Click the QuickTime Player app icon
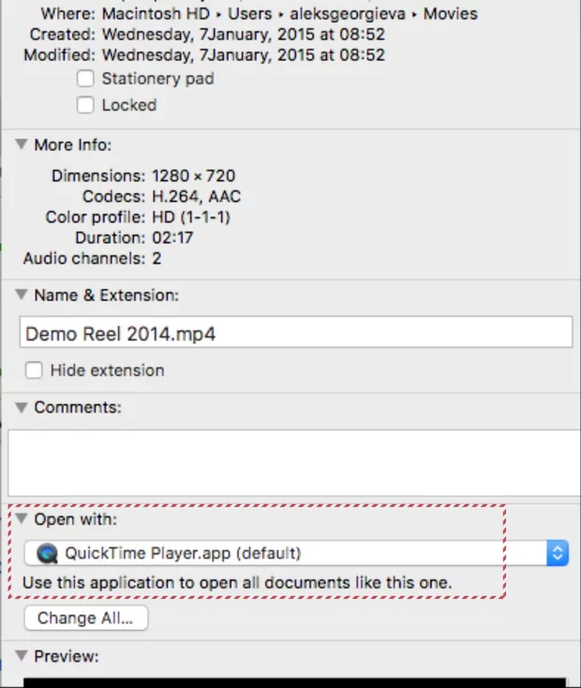 [46, 553]
